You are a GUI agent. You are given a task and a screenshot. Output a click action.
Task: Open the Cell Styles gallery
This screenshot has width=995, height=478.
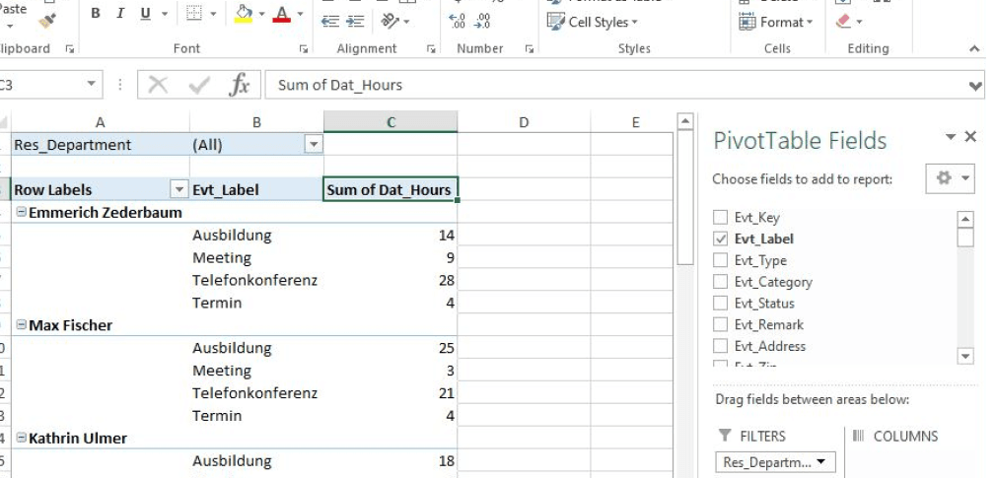[x=592, y=23]
